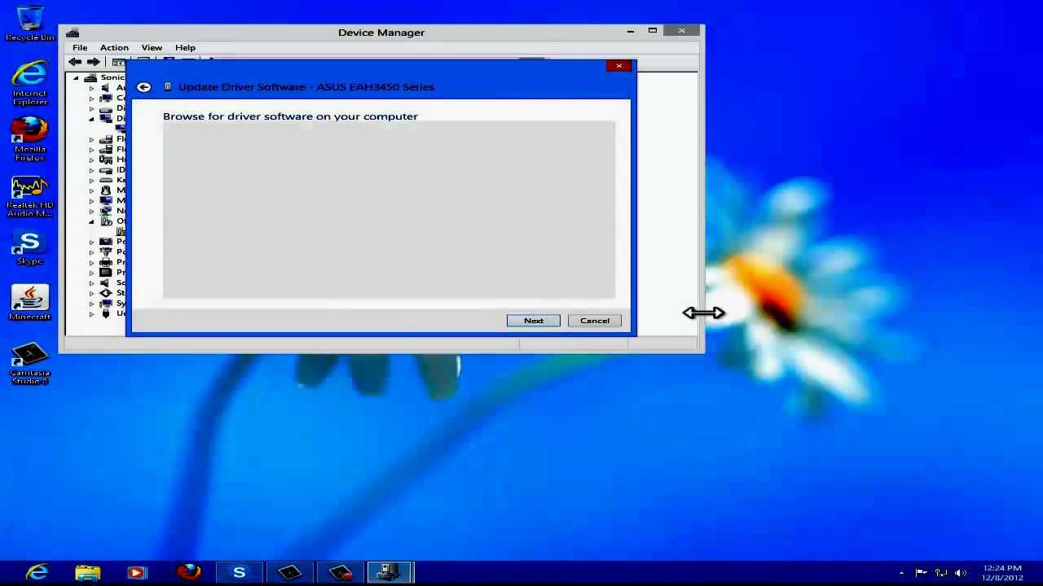Click the Device Manager window title
Image resolution: width=1043 pixels, height=586 pixels.
[381, 33]
